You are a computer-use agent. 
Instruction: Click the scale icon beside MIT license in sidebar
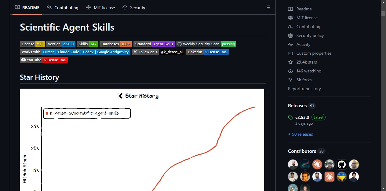(290, 18)
